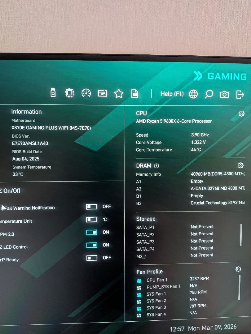Open DRAM settings gear

(x=240, y=165)
